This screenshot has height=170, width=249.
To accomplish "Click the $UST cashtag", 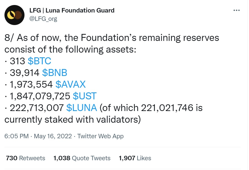I will pyautogui.click(x=85, y=96).
